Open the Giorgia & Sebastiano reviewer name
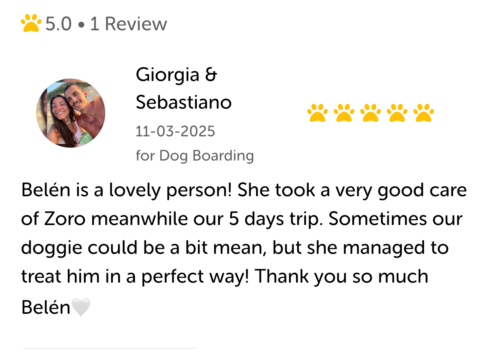The width and height of the screenshot is (496, 353). coord(183,88)
